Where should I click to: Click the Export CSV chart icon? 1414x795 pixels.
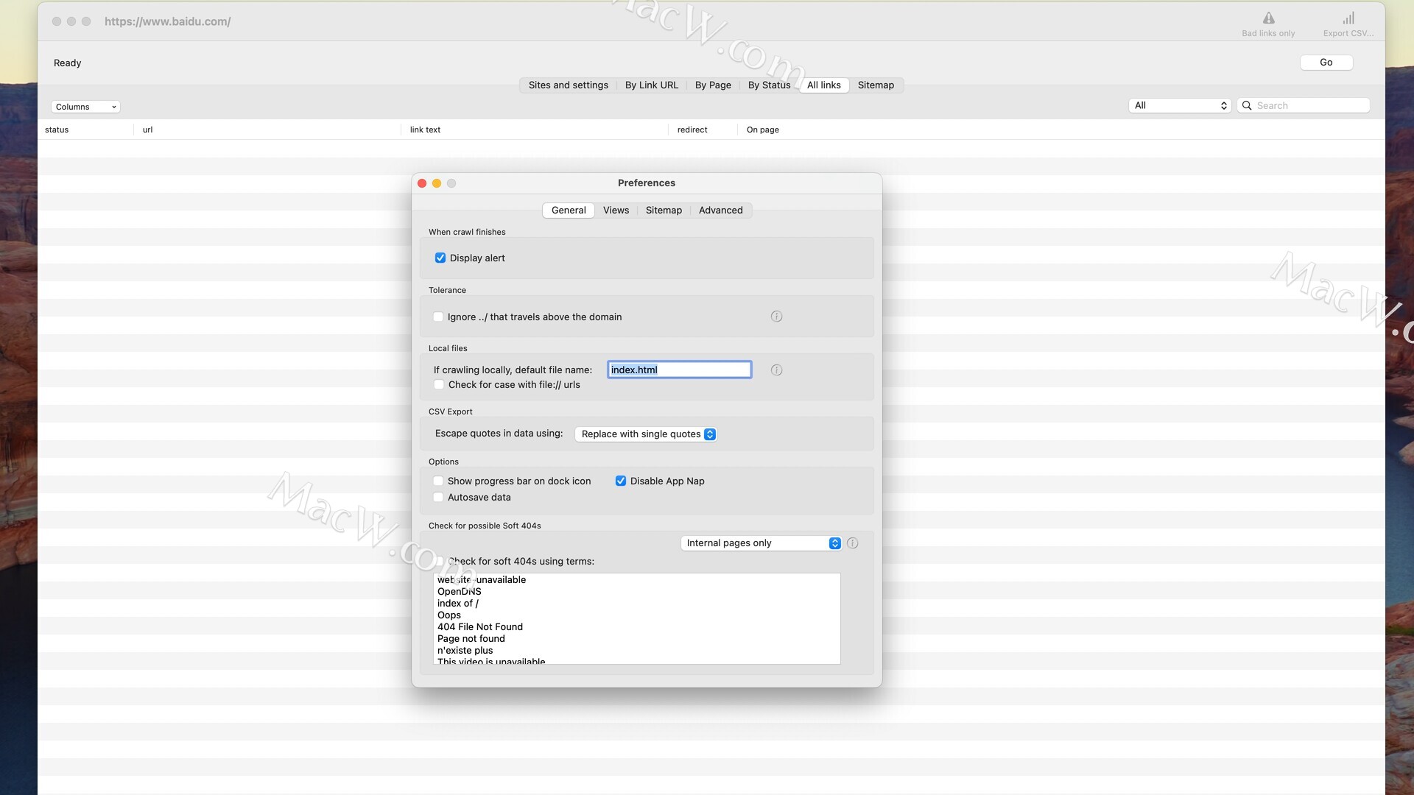[x=1348, y=18]
